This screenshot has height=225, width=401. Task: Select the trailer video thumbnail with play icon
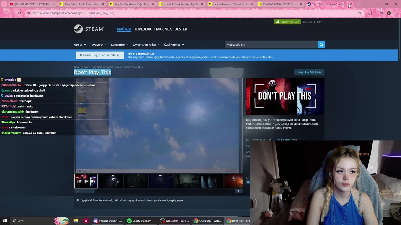click(x=86, y=181)
